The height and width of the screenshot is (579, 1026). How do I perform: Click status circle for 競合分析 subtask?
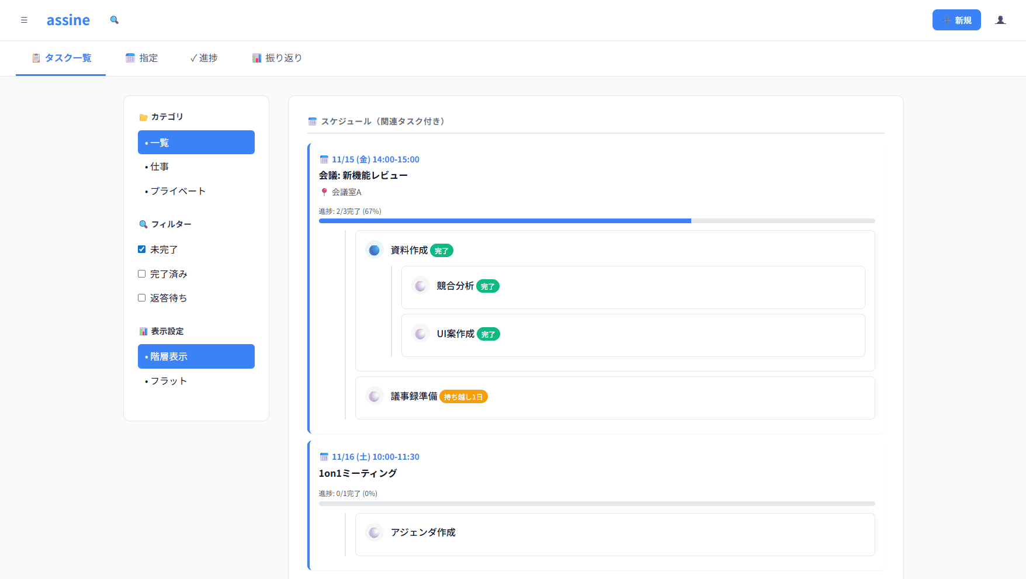tap(420, 286)
